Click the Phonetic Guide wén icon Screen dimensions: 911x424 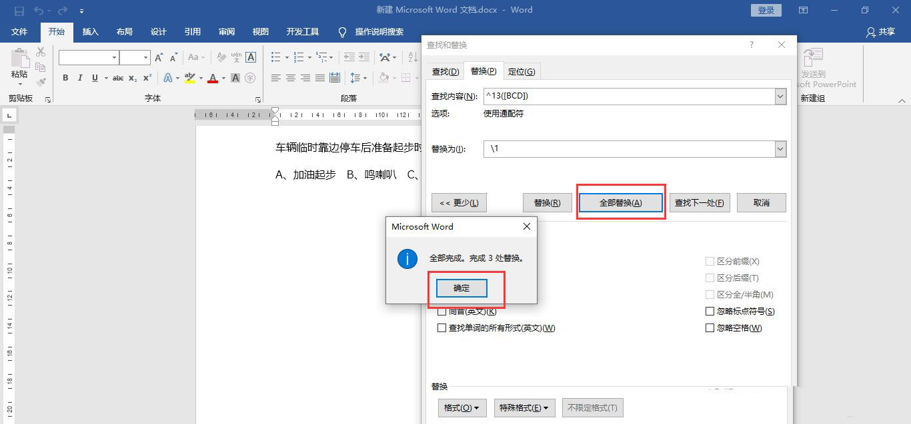pos(236,58)
